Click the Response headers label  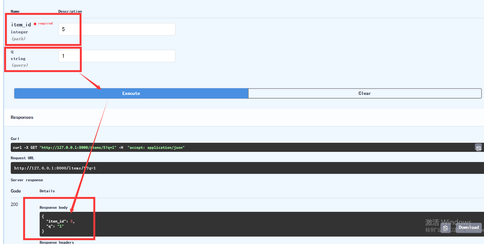[57, 242]
